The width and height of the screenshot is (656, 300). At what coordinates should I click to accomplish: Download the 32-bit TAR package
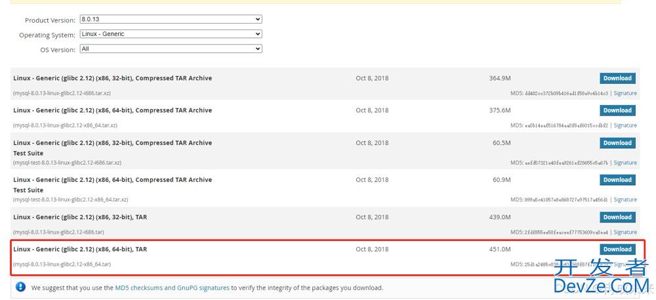pos(617,217)
